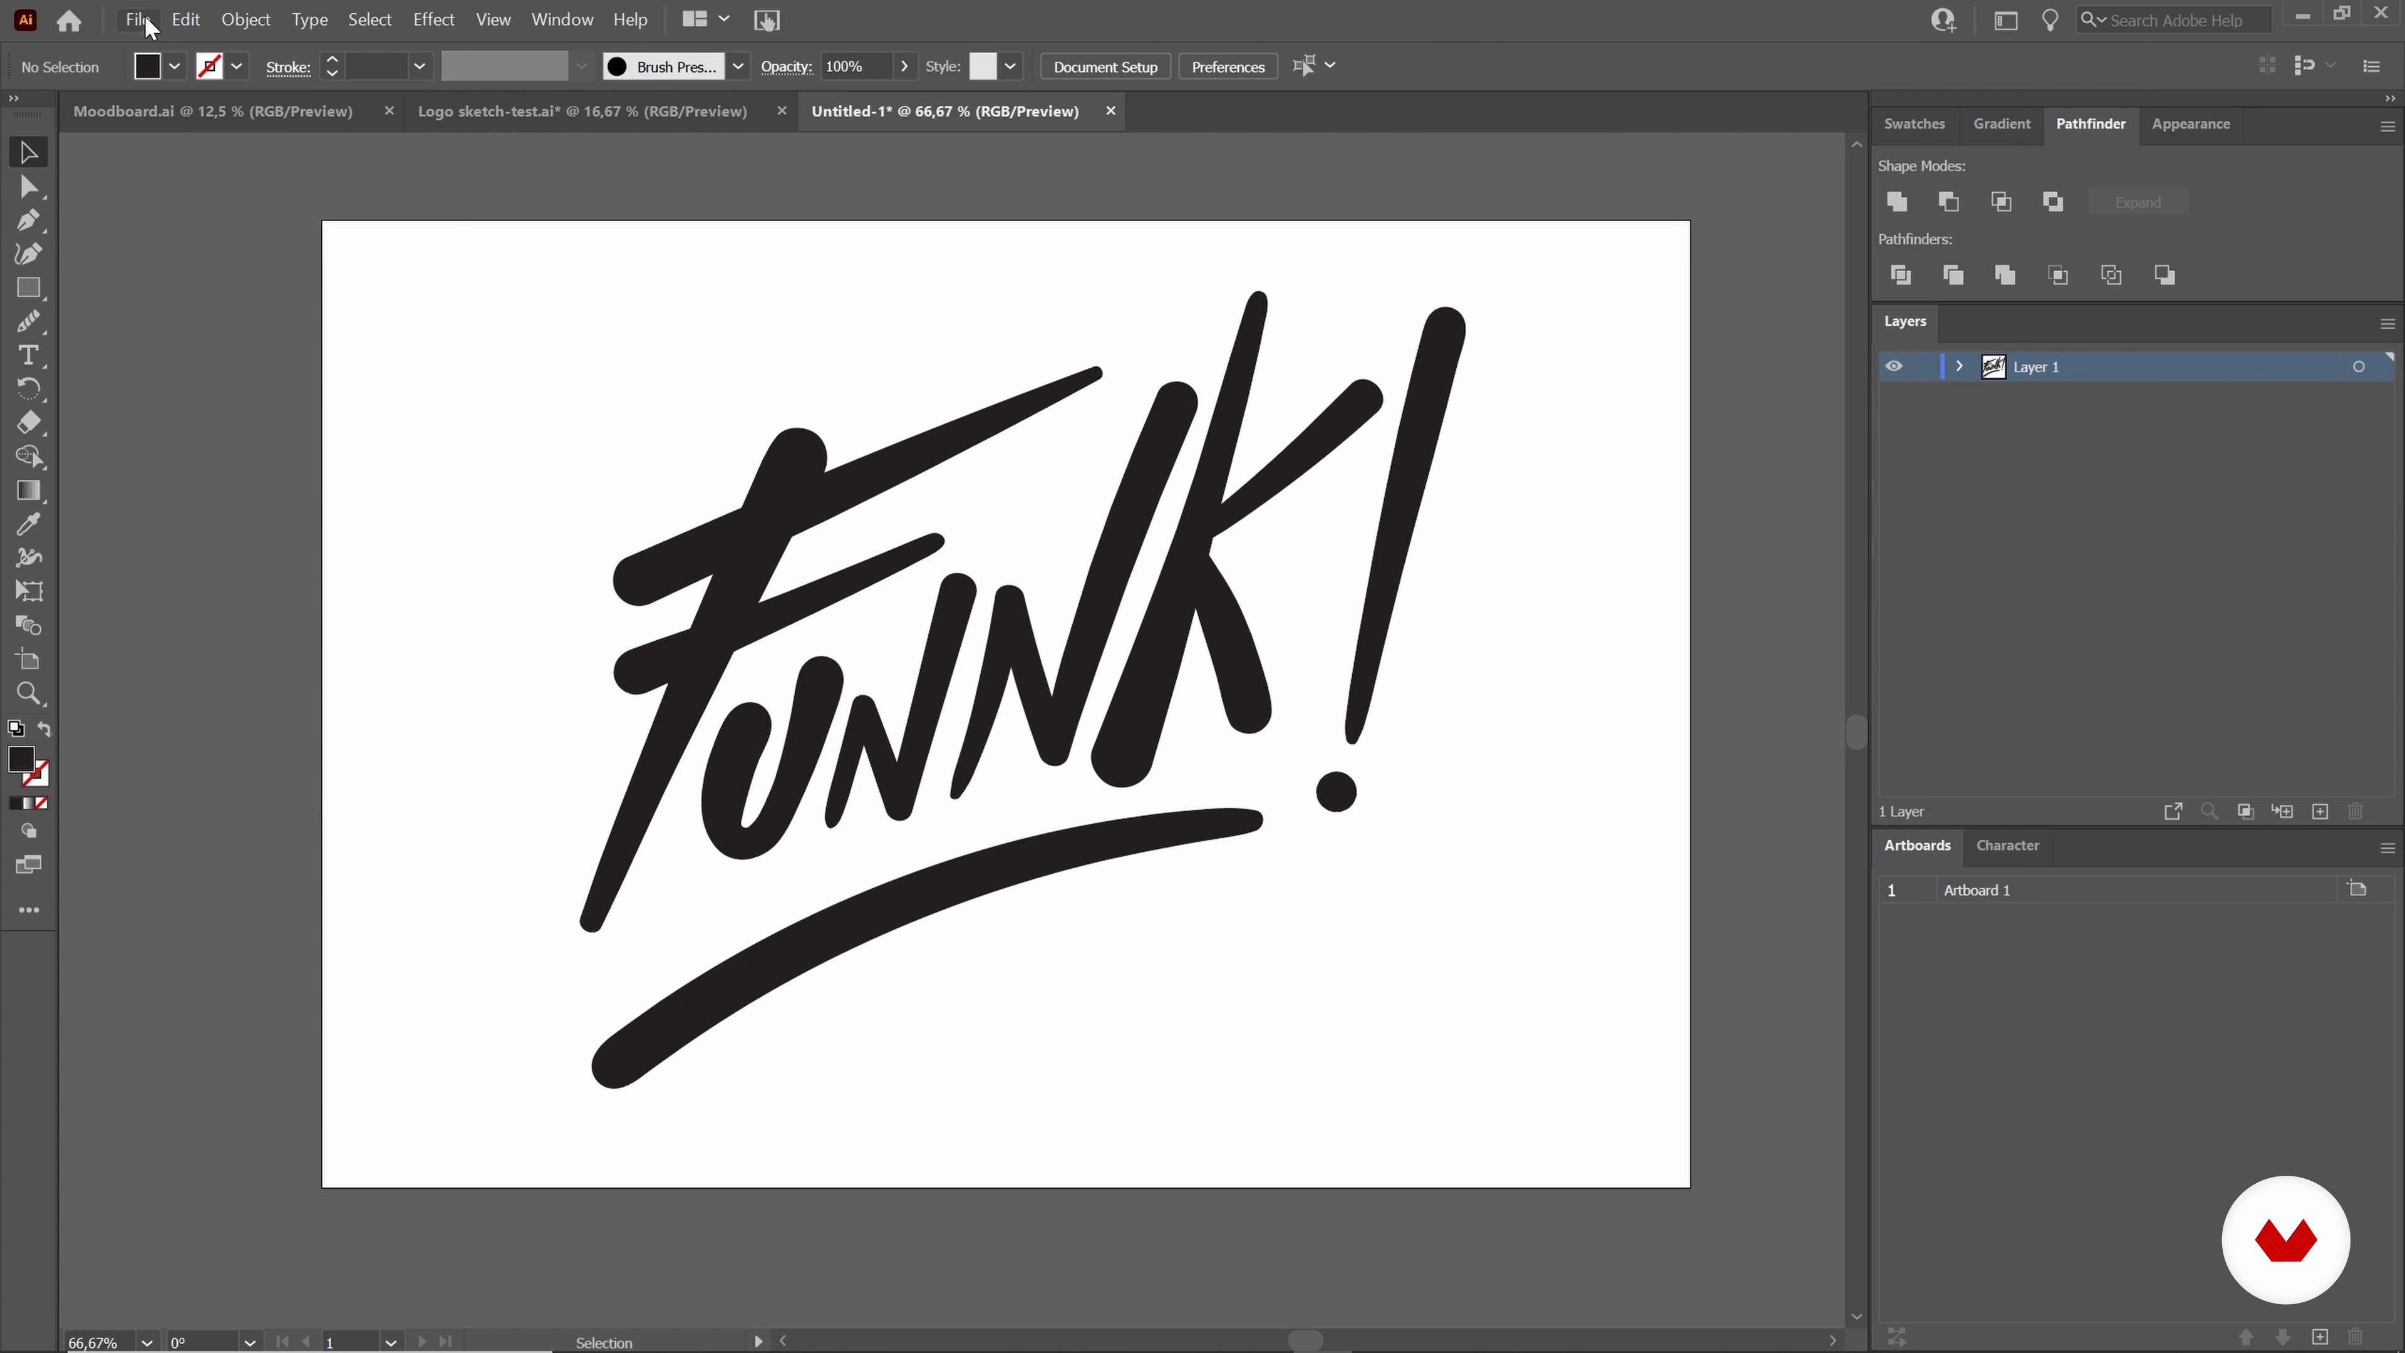This screenshot has width=2405, height=1353.
Task: Click the Opacity label link
Action: (786, 67)
